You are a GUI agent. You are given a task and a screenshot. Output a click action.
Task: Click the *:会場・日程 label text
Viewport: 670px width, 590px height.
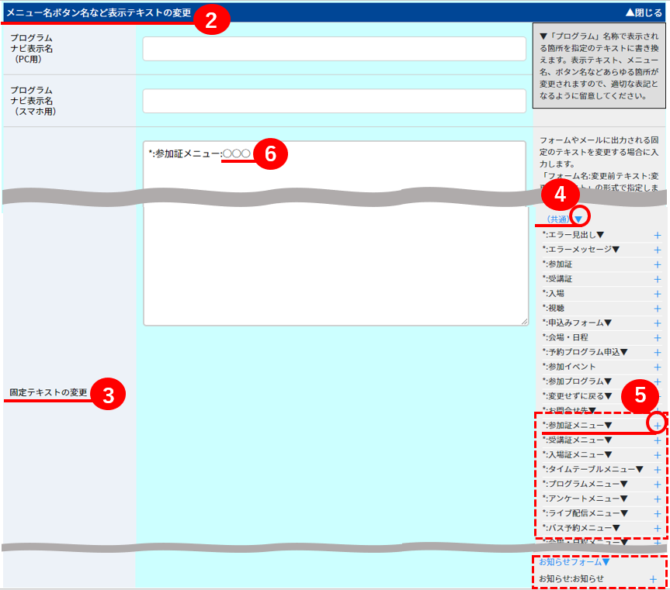565,337
